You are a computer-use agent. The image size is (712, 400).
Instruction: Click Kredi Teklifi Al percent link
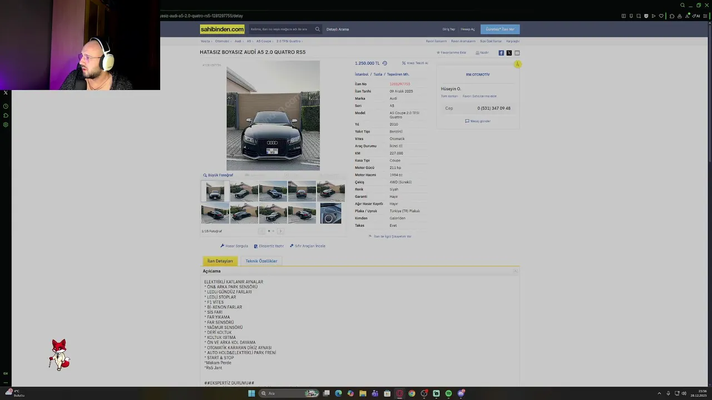pyautogui.click(x=415, y=63)
